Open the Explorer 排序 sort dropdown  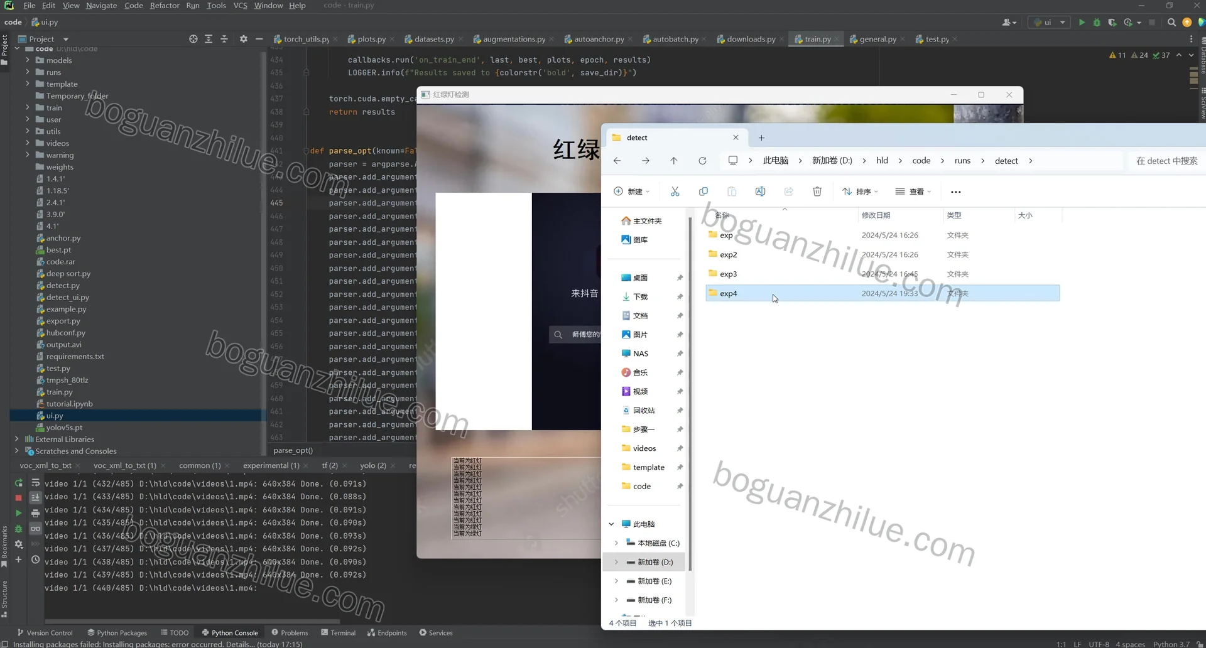[x=860, y=192]
